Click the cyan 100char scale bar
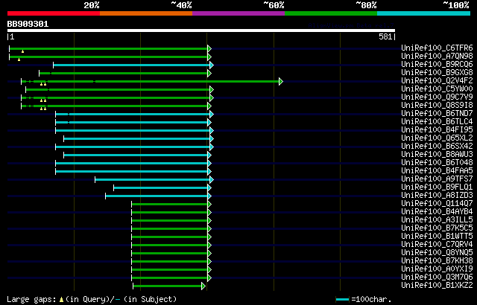477x305 pixels. pyautogui.click(x=343, y=300)
